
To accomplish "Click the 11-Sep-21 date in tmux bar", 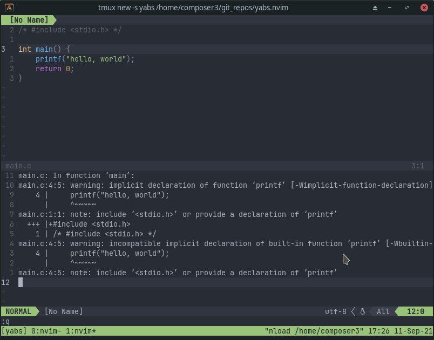I will point(413,331).
